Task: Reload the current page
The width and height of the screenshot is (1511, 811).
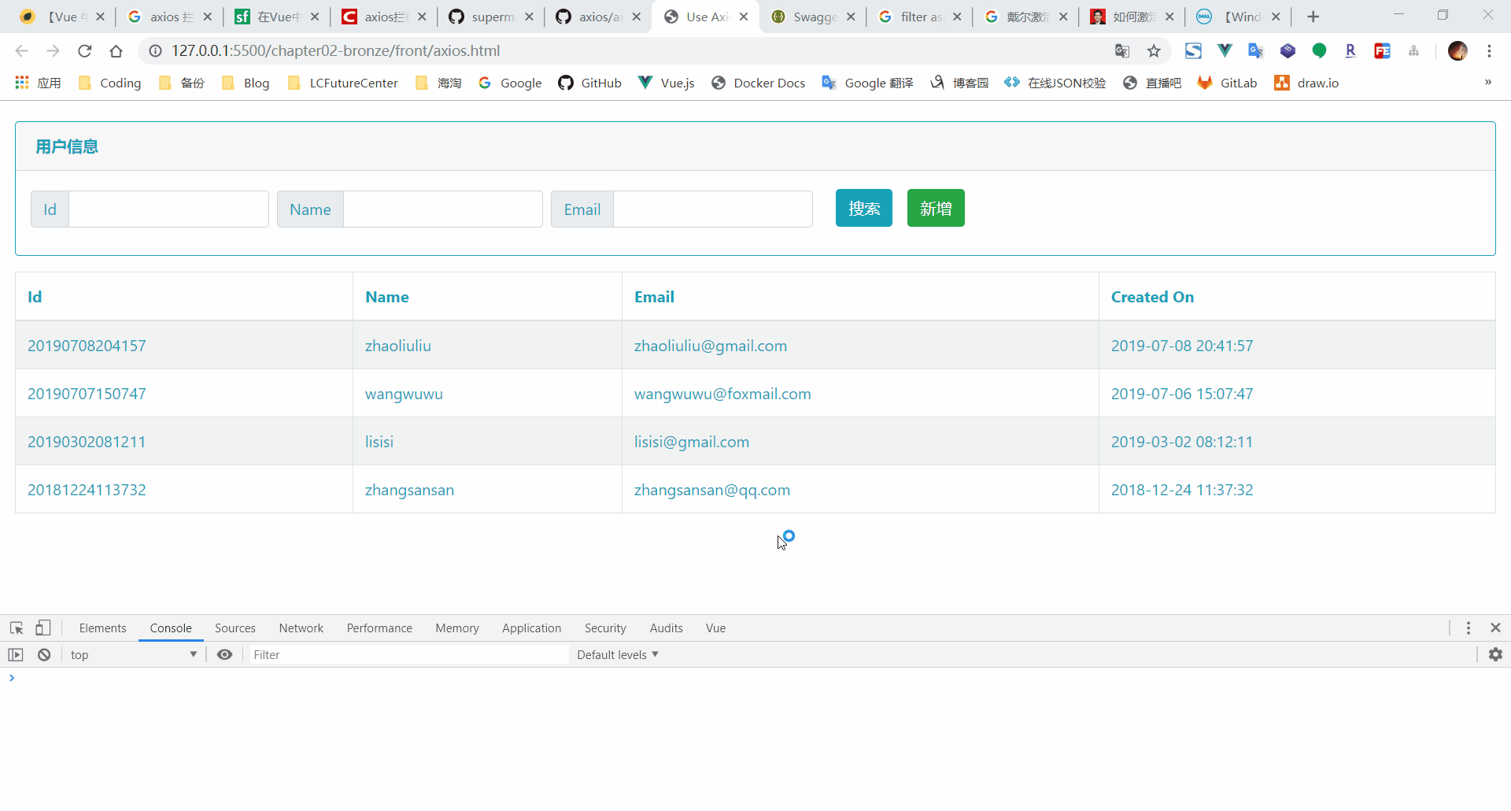Action: point(85,51)
